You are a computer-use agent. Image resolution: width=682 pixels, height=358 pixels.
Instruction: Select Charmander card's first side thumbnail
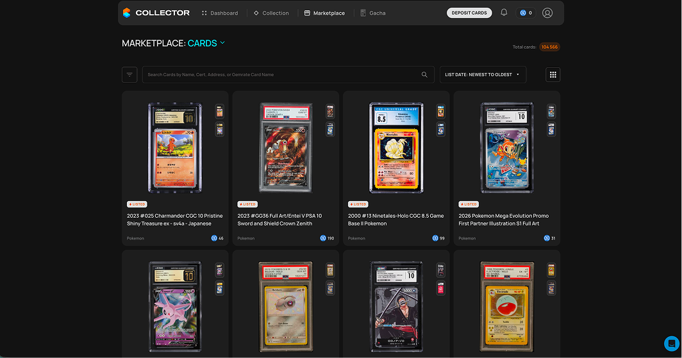[220, 111]
